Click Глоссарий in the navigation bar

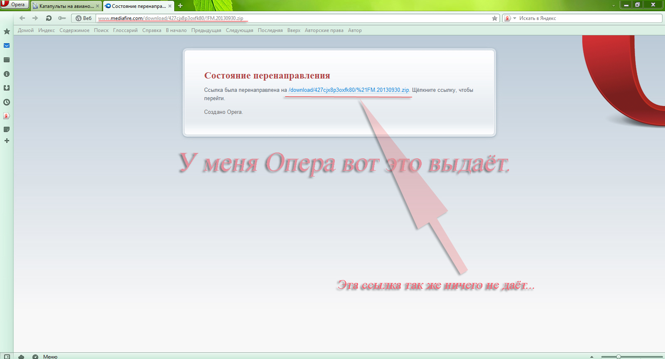click(x=125, y=30)
